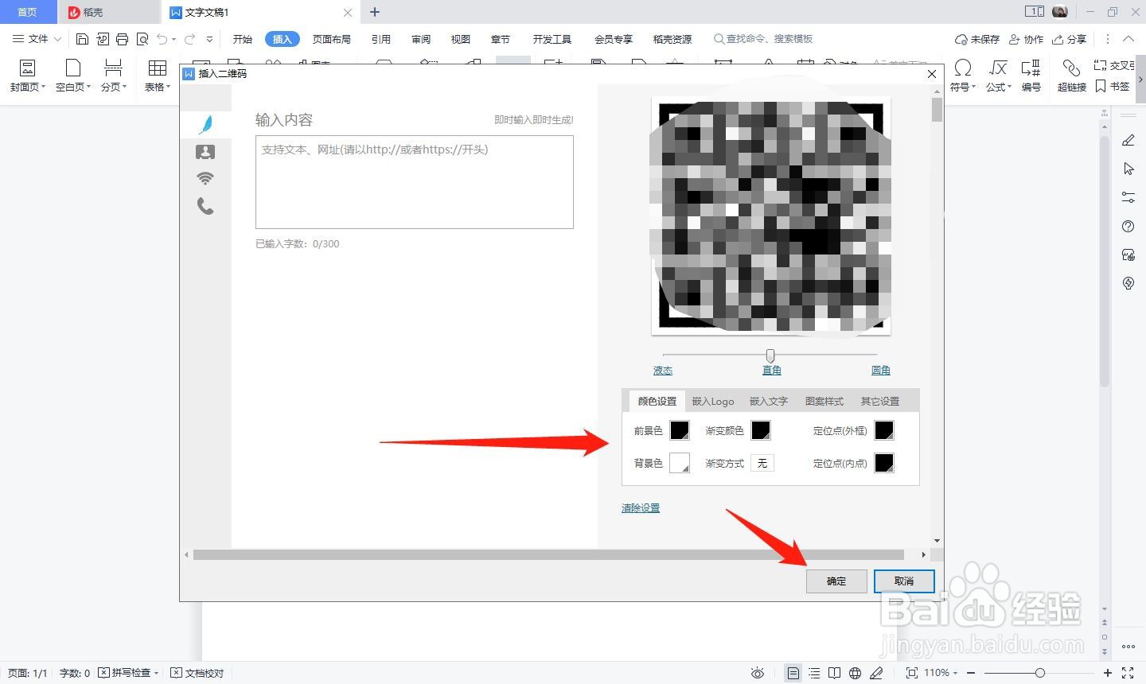
Task: Open the 页面布局 ribbon tab
Action: (x=332, y=39)
